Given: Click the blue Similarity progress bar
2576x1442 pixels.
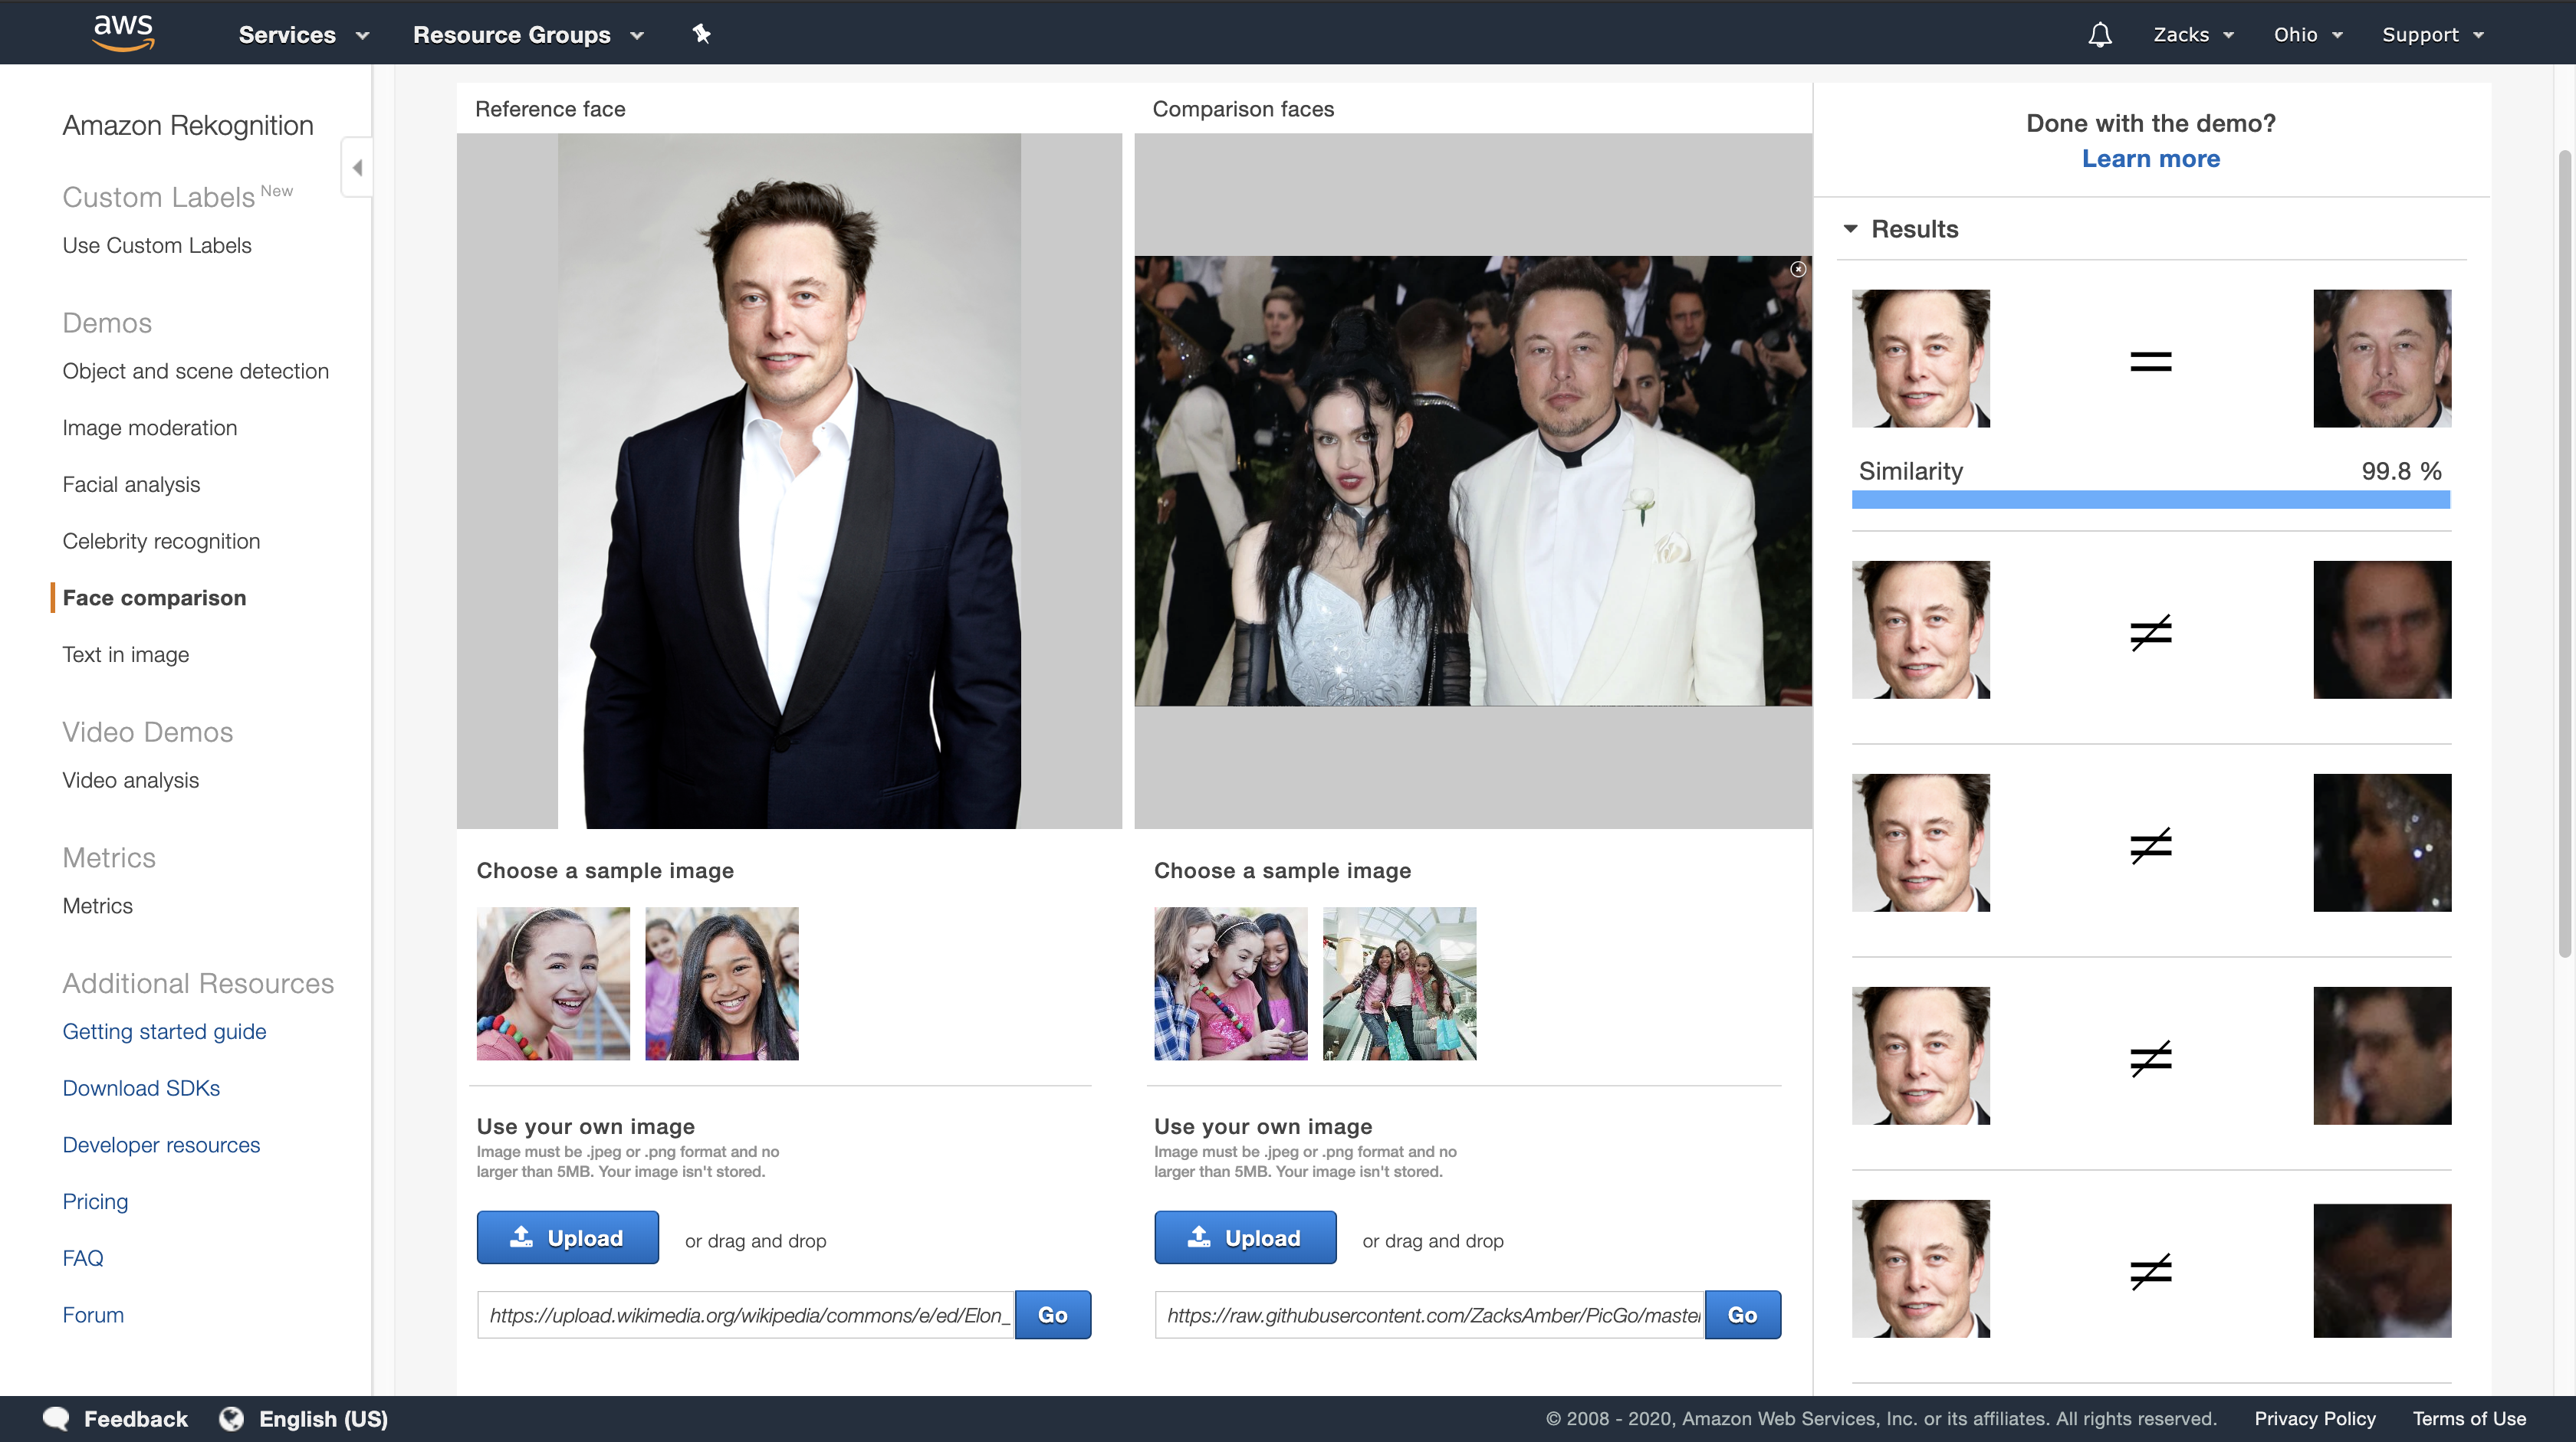Looking at the screenshot, I should point(2150,500).
